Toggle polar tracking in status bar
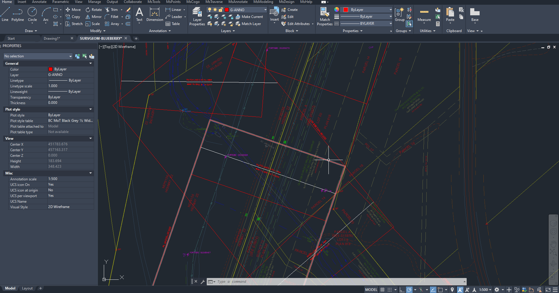 (x=409, y=290)
